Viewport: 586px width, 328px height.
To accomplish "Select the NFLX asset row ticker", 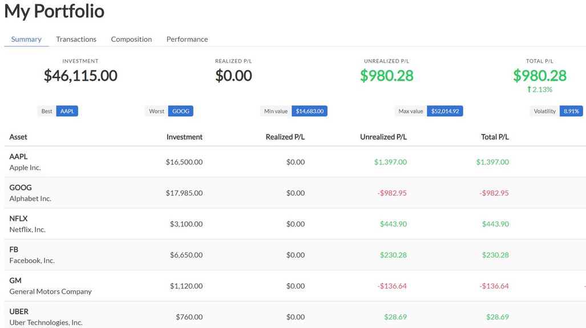I will (18, 218).
